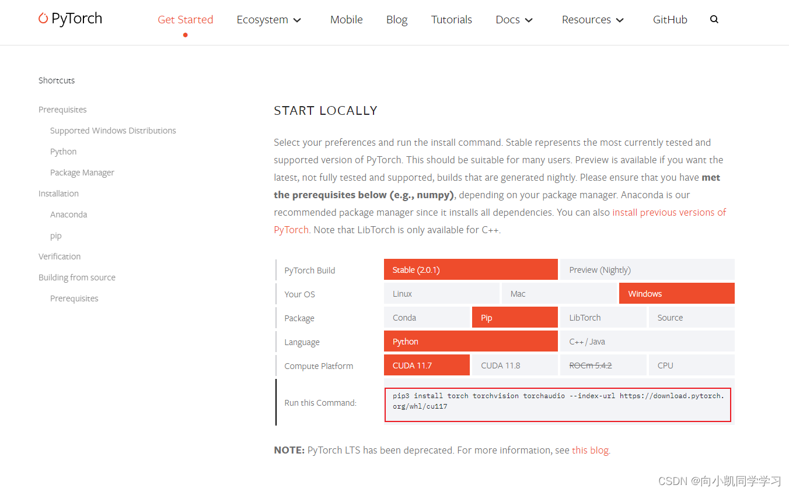The image size is (789, 492).
Task: Jump to Prerequisites under Building from source
Action: tap(74, 298)
